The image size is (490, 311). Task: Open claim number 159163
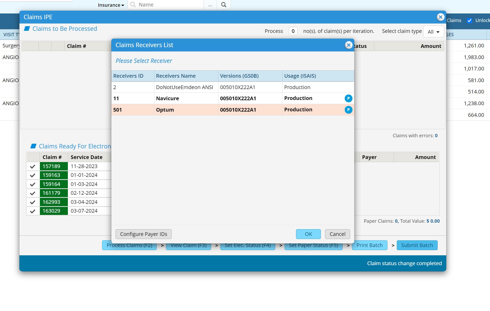click(x=54, y=175)
